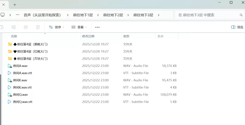The width and height of the screenshot is (245, 125).
Task: Click the size value 58,376 KB
Action: tap(169, 66)
